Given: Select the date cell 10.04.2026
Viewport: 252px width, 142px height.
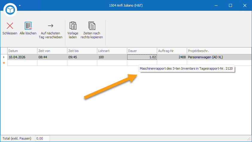Looking at the screenshot, I should click(22, 57).
